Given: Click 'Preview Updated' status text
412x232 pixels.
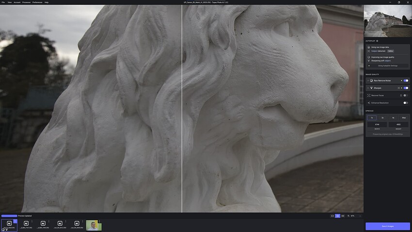Looking at the screenshot, I should point(25,215).
